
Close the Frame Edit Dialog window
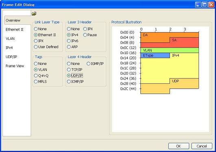click(211, 5)
